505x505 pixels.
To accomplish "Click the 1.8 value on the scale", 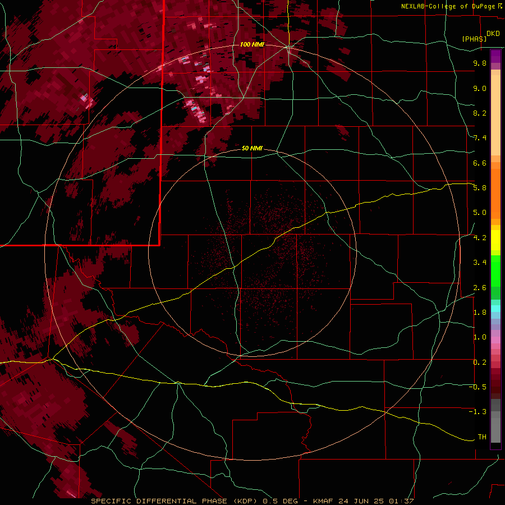I will coord(480,313).
